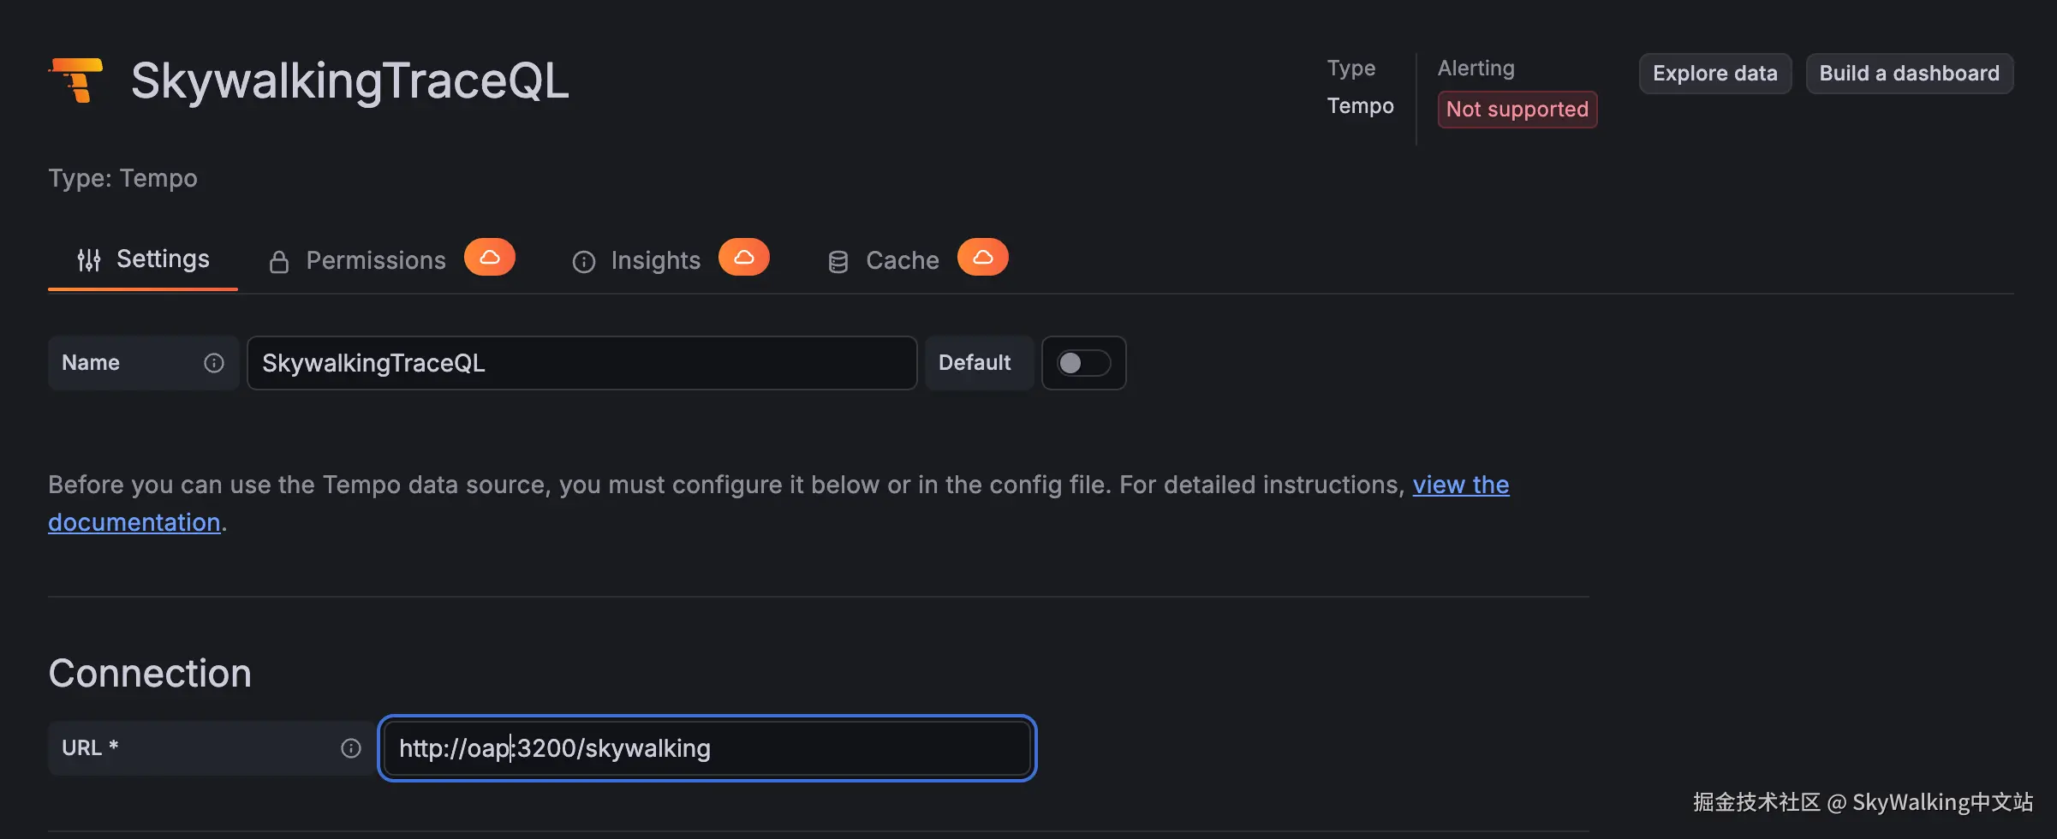The image size is (2057, 839).
Task: Click the info icon beside the URL label
Action: coord(351,748)
